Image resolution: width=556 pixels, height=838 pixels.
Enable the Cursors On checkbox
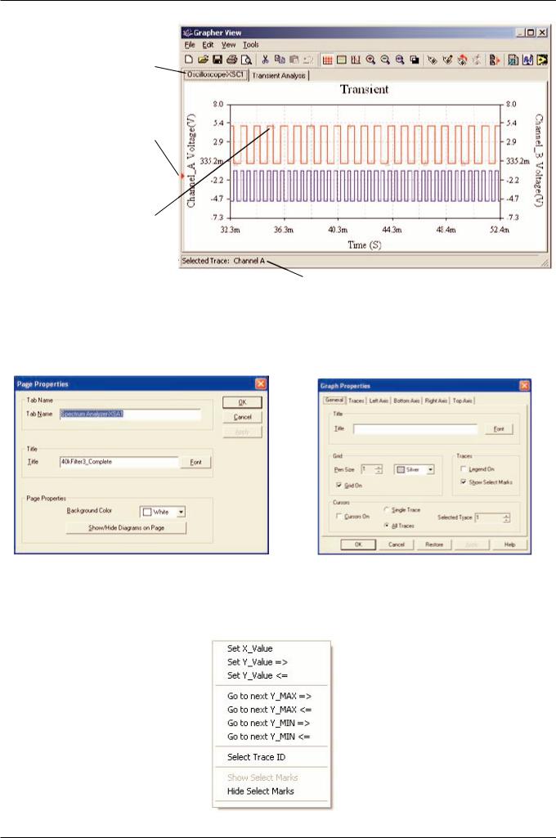coord(339,516)
